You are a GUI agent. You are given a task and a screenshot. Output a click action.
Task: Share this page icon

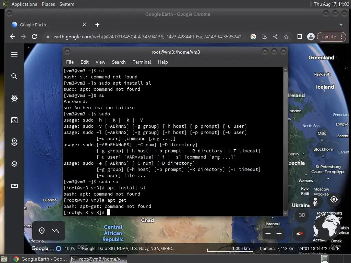[x=275, y=37]
